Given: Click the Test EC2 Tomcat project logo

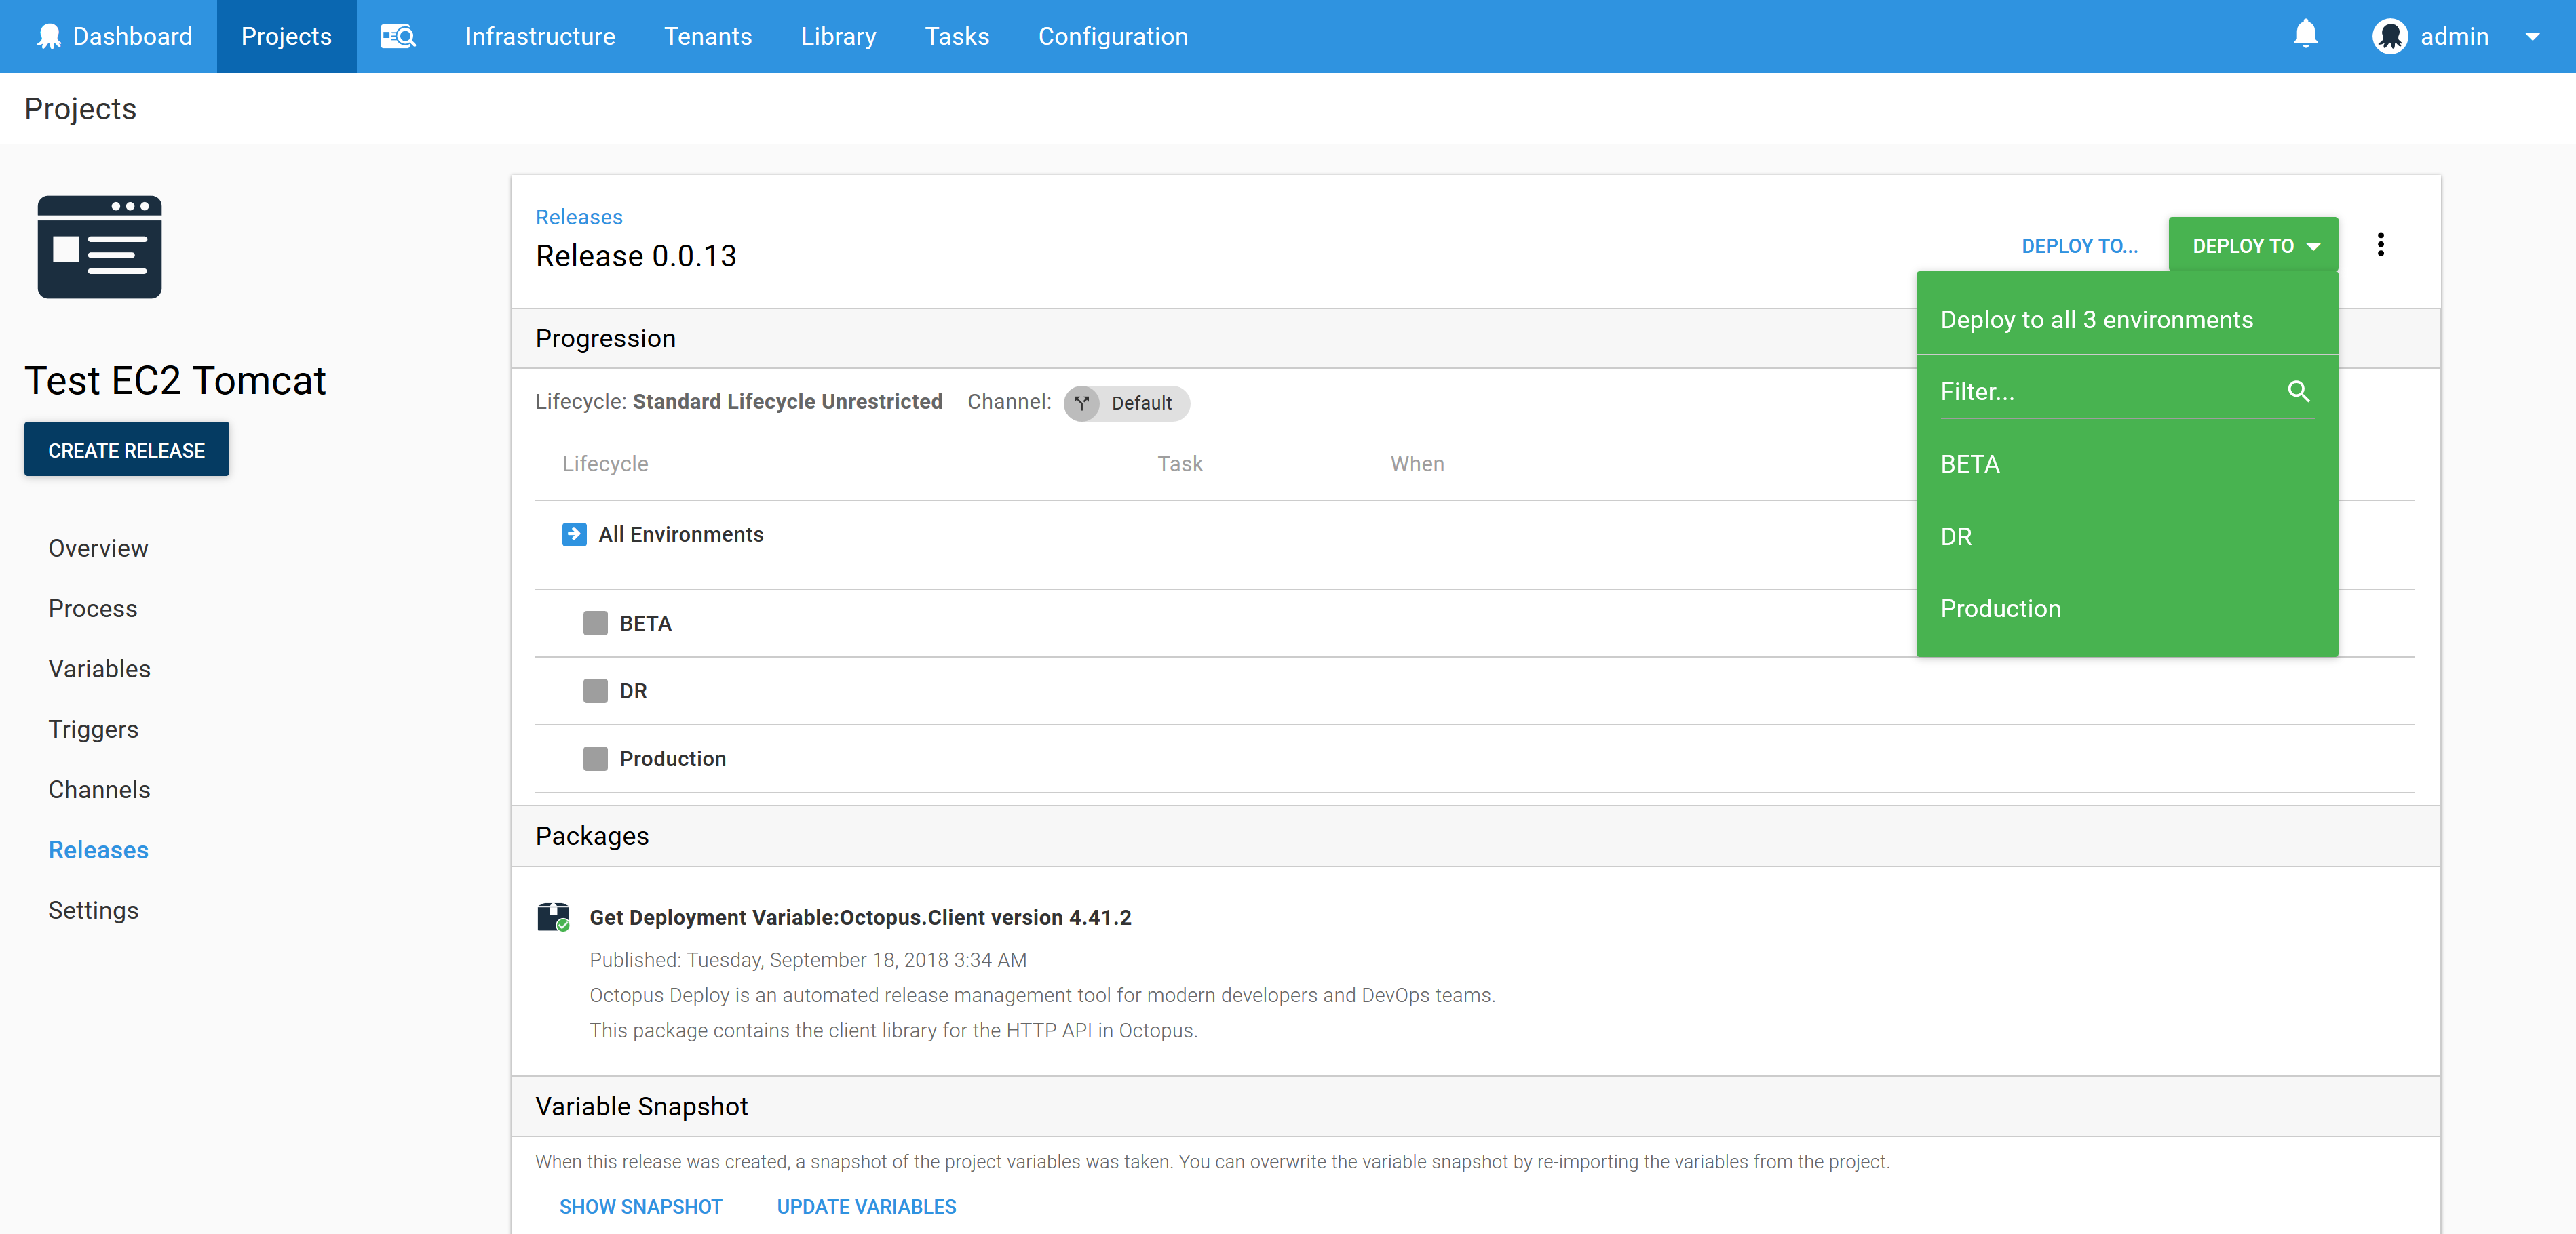Looking at the screenshot, I should pyautogui.click(x=100, y=247).
